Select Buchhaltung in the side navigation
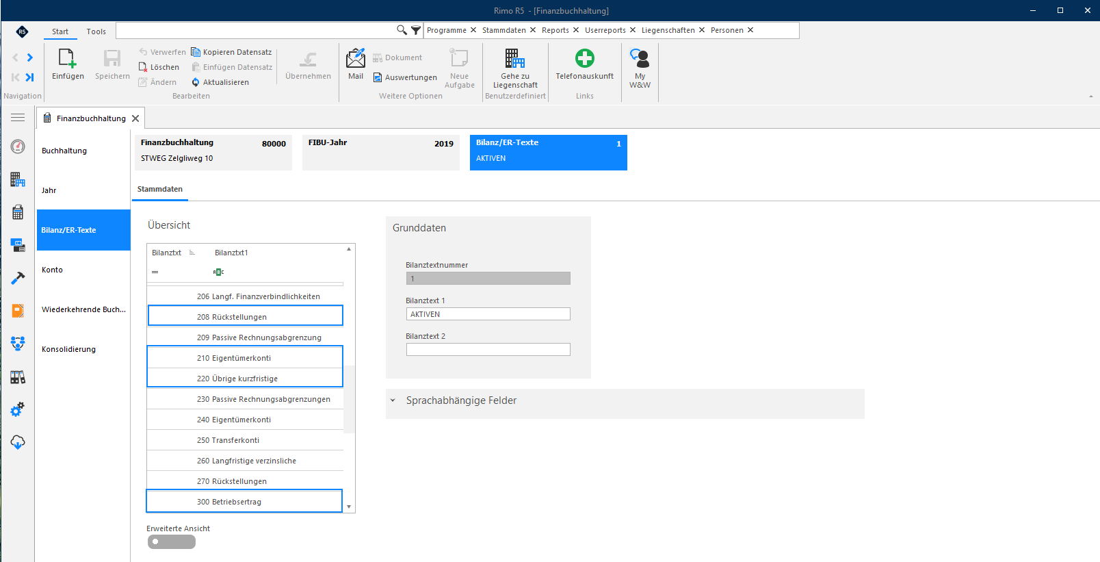 (x=83, y=151)
